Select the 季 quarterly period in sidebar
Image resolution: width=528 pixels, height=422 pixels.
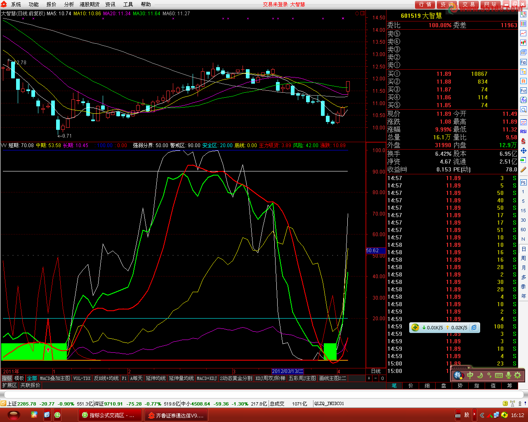pos(523,286)
